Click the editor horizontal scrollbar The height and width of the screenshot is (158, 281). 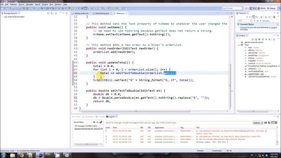136,111
